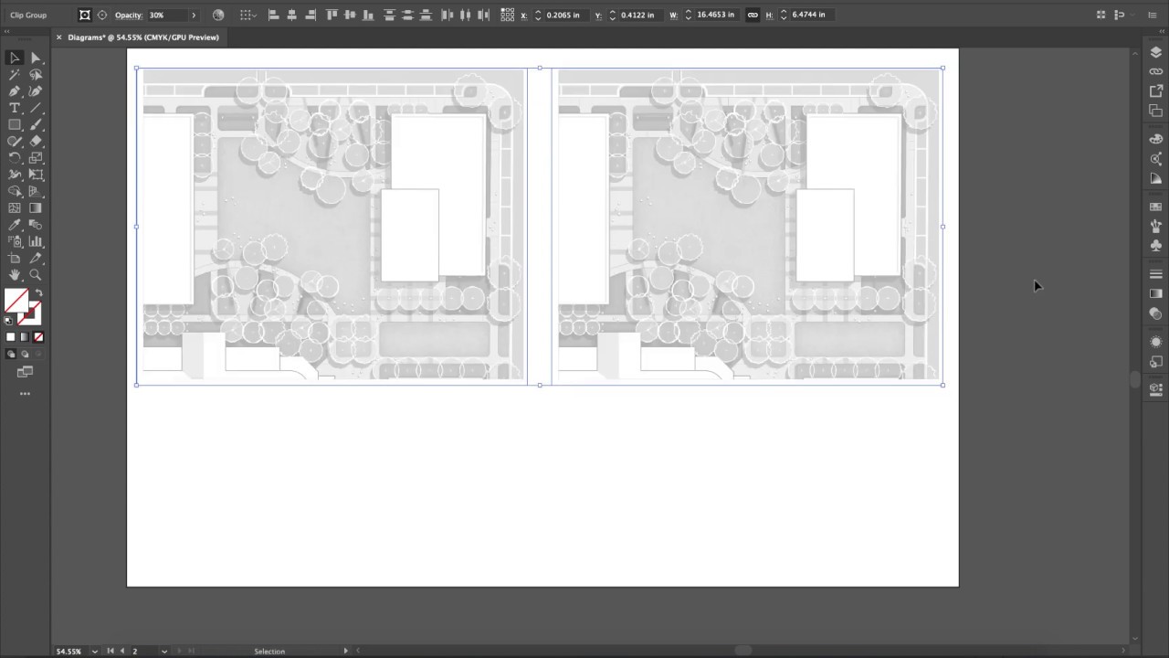Select the Paintbrush tool
The image size is (1169, 658).
[x=36, y=124]
